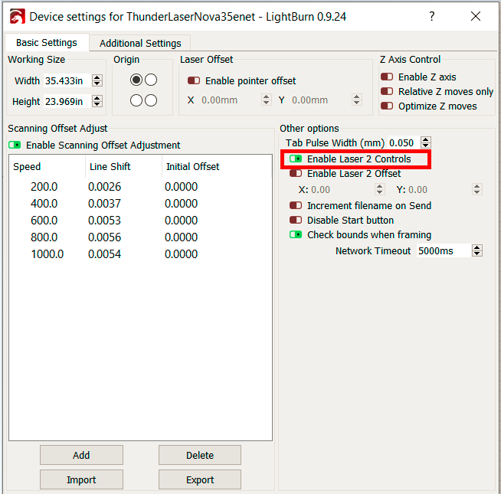
Task: Select the bottom-right Origin radio button
Action: [x=151, y=100]
